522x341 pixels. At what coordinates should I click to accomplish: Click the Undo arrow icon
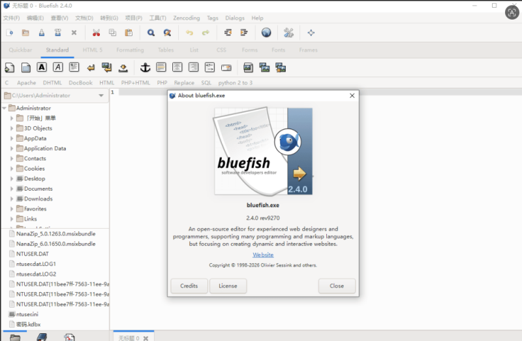[x=189, y=33]
